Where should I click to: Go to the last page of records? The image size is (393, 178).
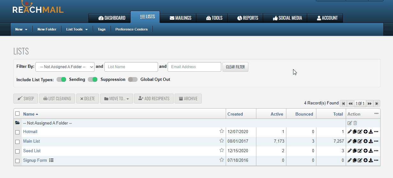377,103
